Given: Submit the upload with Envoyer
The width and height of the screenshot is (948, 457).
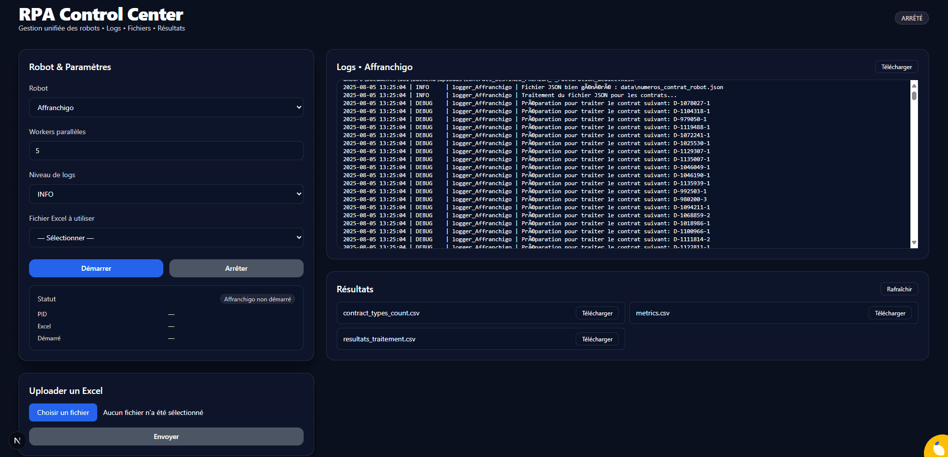Looking at the screenshot, I should 166,436.
